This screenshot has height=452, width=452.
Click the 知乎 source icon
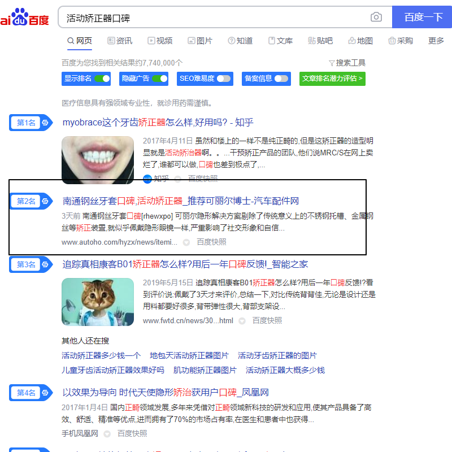tap(147, 179)
